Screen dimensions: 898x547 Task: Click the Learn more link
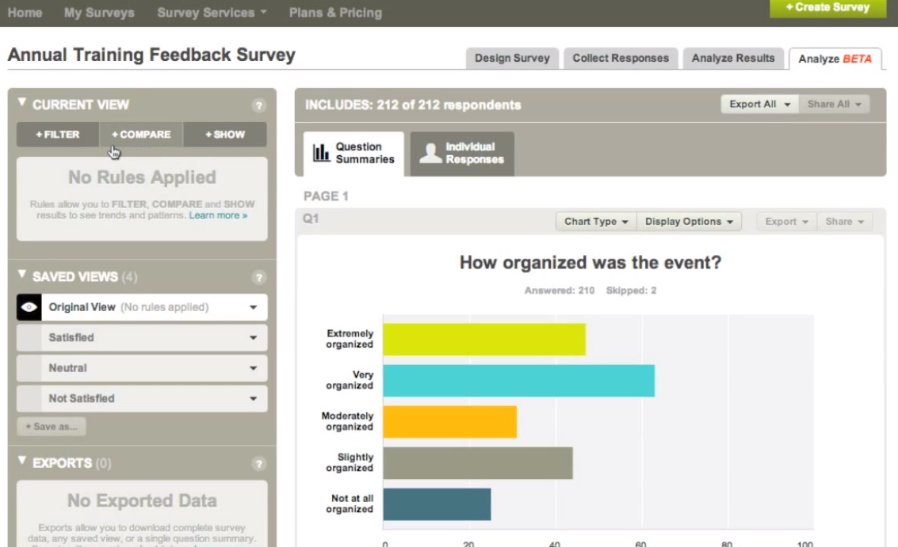(218, 215)
